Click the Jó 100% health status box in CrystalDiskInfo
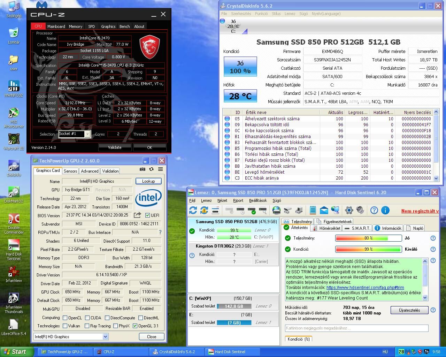 (x=240, y=67)
